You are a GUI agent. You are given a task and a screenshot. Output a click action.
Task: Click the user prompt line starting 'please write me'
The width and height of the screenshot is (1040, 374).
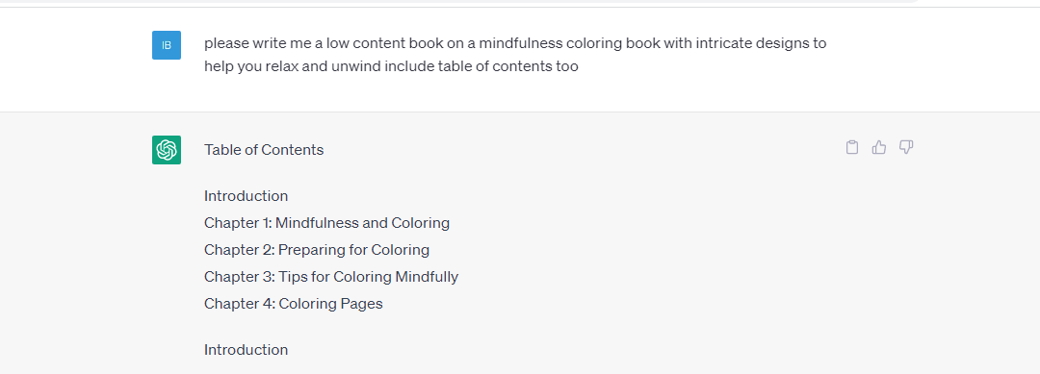point(515,43)
